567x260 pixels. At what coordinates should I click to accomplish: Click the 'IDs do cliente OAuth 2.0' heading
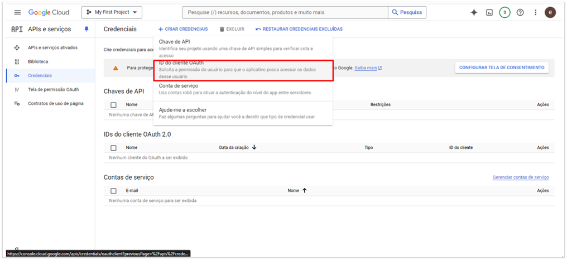click(x=137, y=134)
